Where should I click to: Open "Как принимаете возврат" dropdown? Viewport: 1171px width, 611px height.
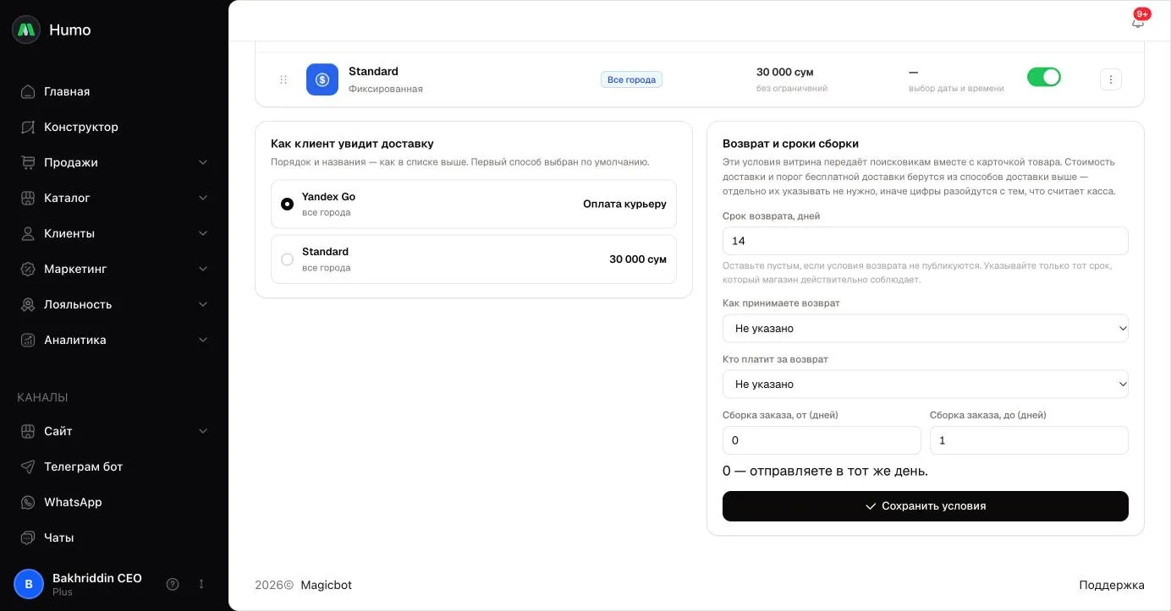[926, 328]
